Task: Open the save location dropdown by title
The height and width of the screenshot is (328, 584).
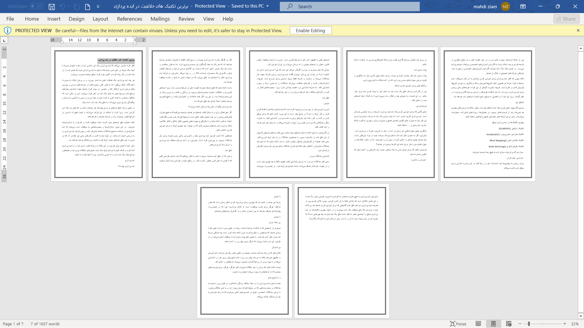Action: pos(267,6)
